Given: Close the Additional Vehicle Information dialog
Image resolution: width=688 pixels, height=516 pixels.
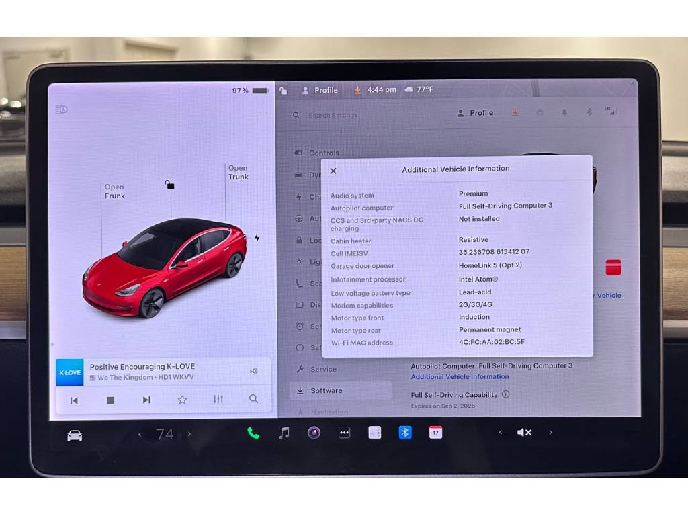Looking at the screenshot, I should tap(333, 171).
